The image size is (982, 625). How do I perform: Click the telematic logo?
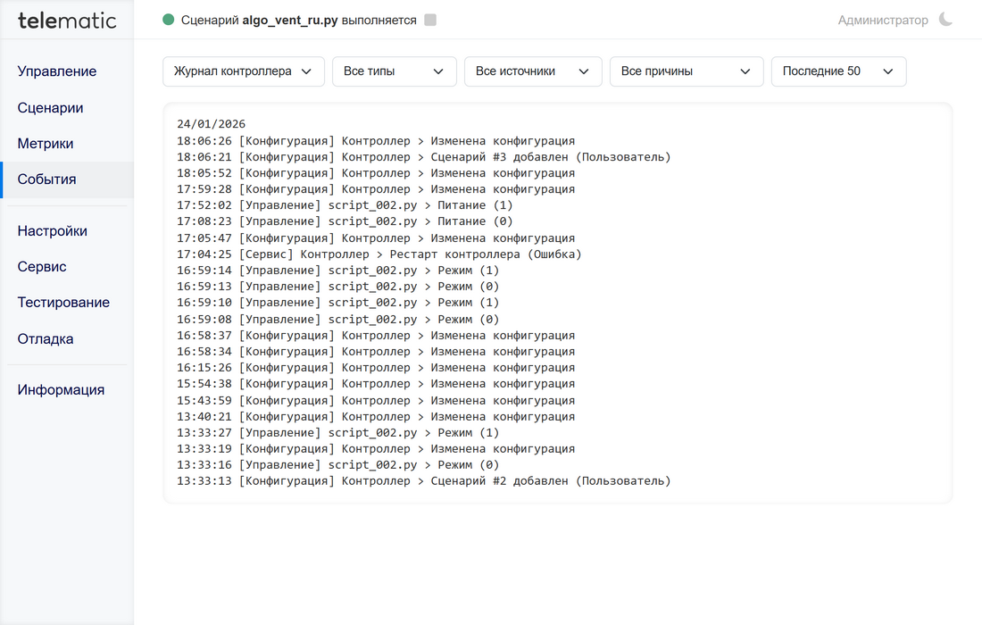point(67,20)
